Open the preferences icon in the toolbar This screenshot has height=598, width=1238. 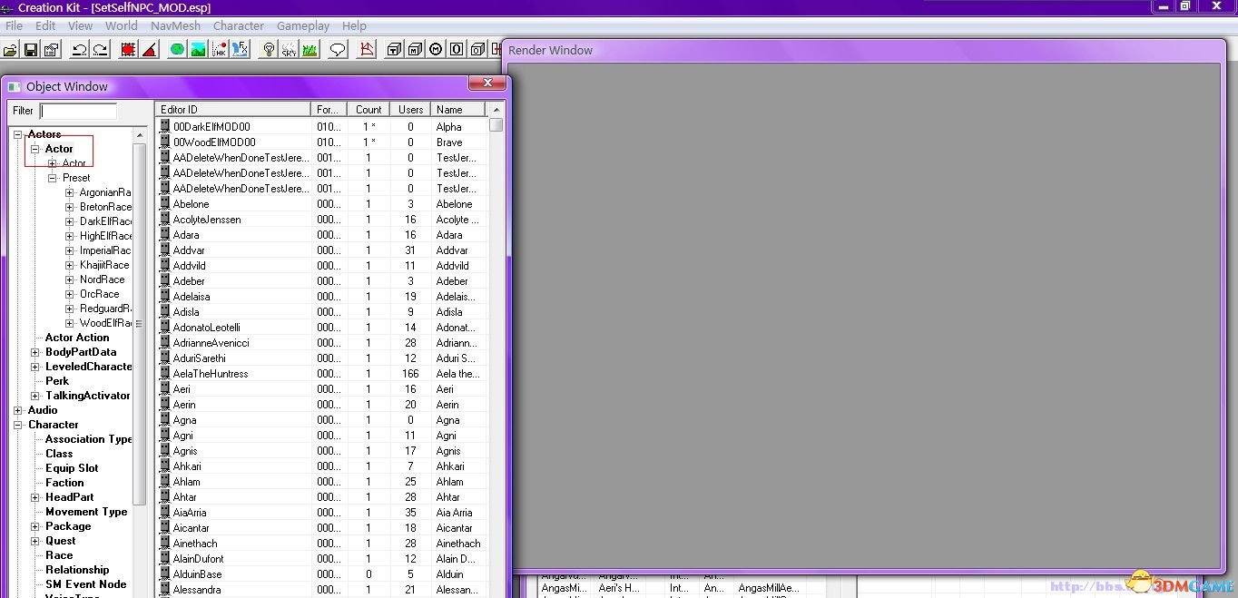click(x=52, y=50)
